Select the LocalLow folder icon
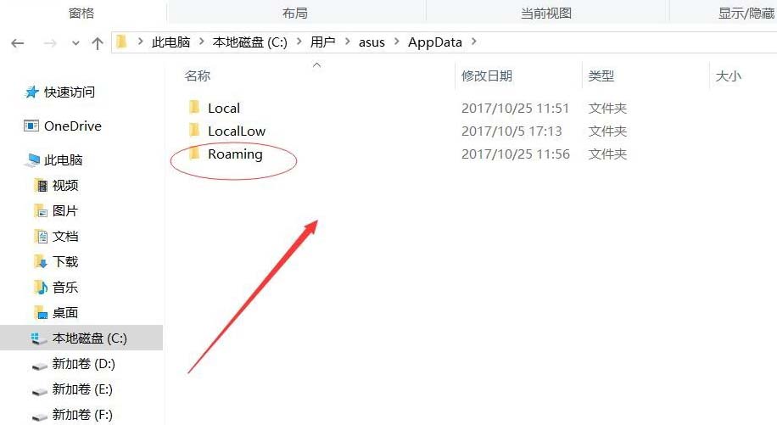Image resolution: width=777 pixels, height=425 pixels. 194,131
